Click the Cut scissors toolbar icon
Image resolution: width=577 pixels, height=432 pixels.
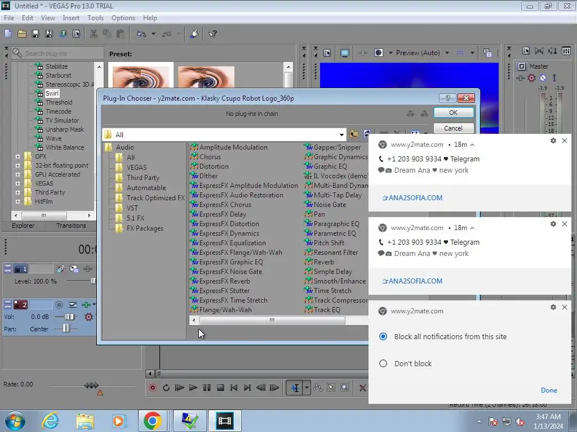click(94, 34)
